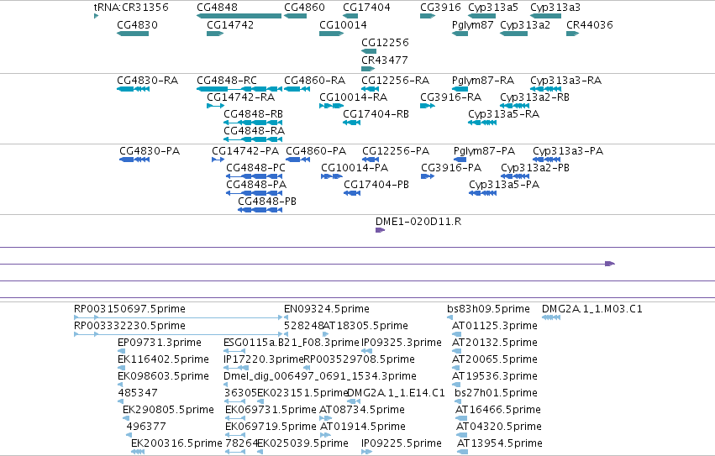Screen dimensions: 715x456
Task: Select the CG4848-PB protein label
Action: [x=267, y=202]
